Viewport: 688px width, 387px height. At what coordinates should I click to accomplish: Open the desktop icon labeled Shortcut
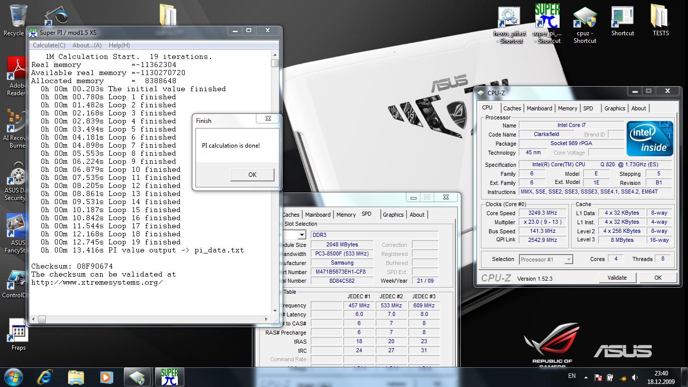tap(623, 22)
